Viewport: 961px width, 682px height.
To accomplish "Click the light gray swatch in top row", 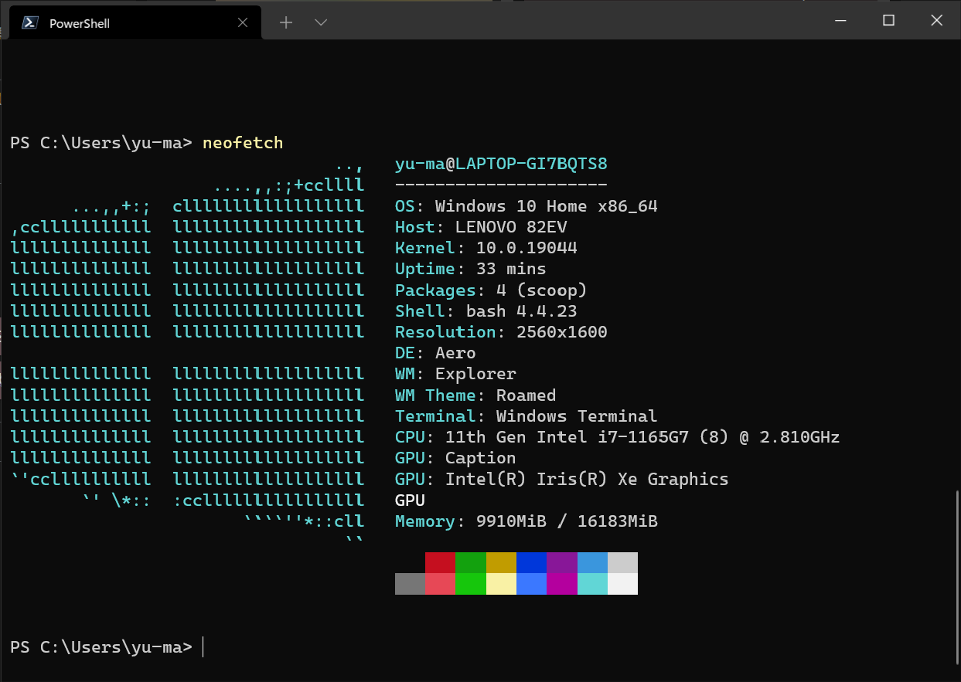I will [x=622, y=562].
